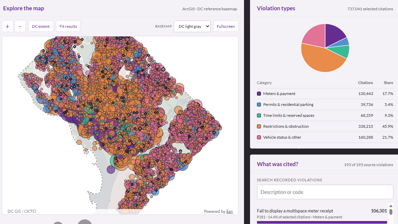Select the Restrictions & obstruction orange swatch
Viewport: 398px width, 224px height.
click(x=259, y=126)
